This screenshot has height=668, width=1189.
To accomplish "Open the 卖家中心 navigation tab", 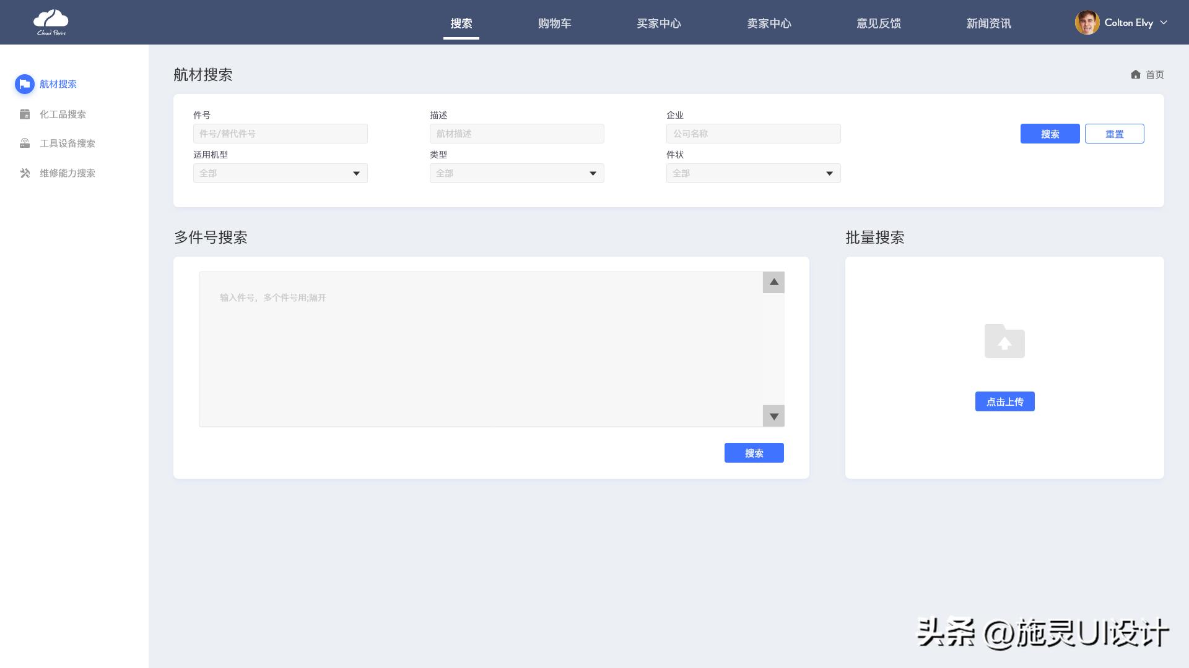I will pos(769,24).
